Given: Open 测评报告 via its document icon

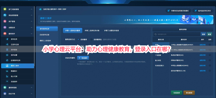Looking at the screenshot, I should click(7, 50).
